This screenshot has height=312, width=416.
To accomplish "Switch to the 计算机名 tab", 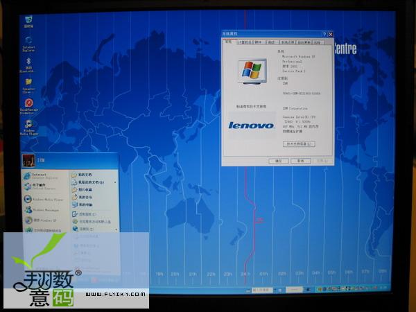I will pyautogui.click(x=245, y=42).
